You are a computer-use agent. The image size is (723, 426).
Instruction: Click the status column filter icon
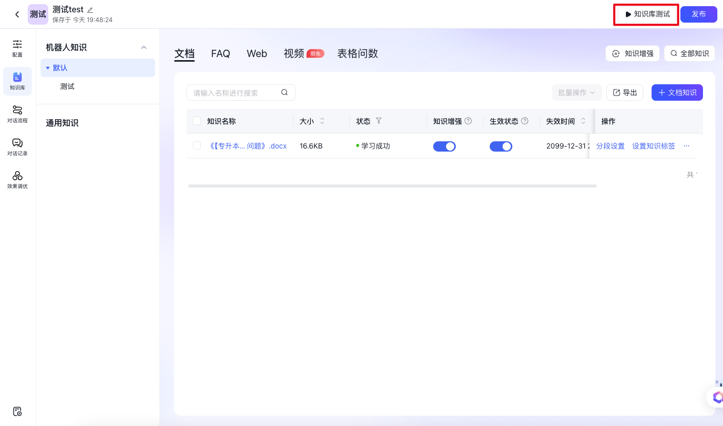tap(379, 121)
